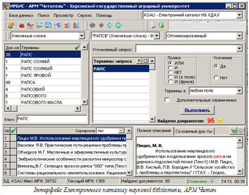249x195 pixels.
Task: Click square icon in Термины запроса header
Action: [x=145, y=61]
